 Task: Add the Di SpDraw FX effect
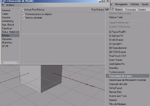pyautogui.click(x=116, y=36)
